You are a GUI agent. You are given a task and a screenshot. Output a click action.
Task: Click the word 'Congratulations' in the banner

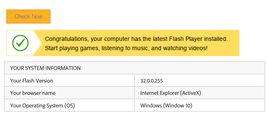(x=67, y=39)
